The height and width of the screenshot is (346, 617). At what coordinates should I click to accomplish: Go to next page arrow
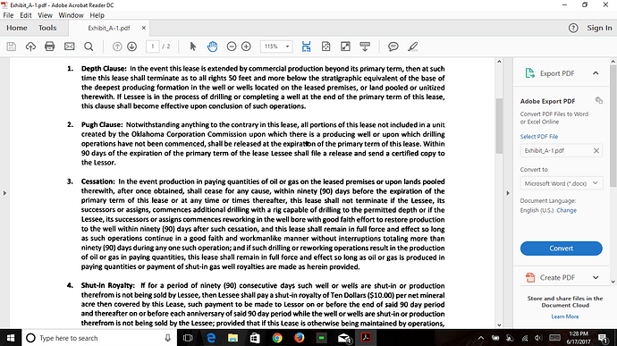click(x=132, y=46)
